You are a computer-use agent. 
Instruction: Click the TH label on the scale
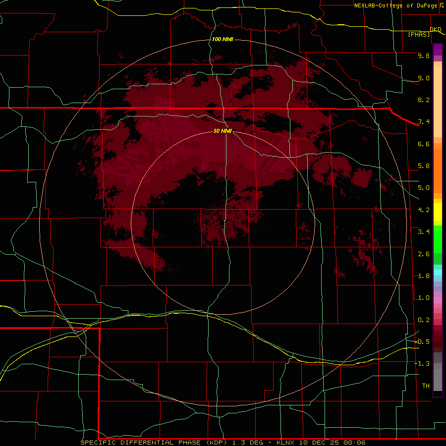(x=426, y=386)
